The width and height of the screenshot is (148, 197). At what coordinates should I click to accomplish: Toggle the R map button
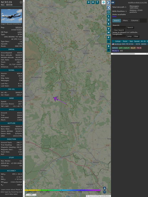109,46
